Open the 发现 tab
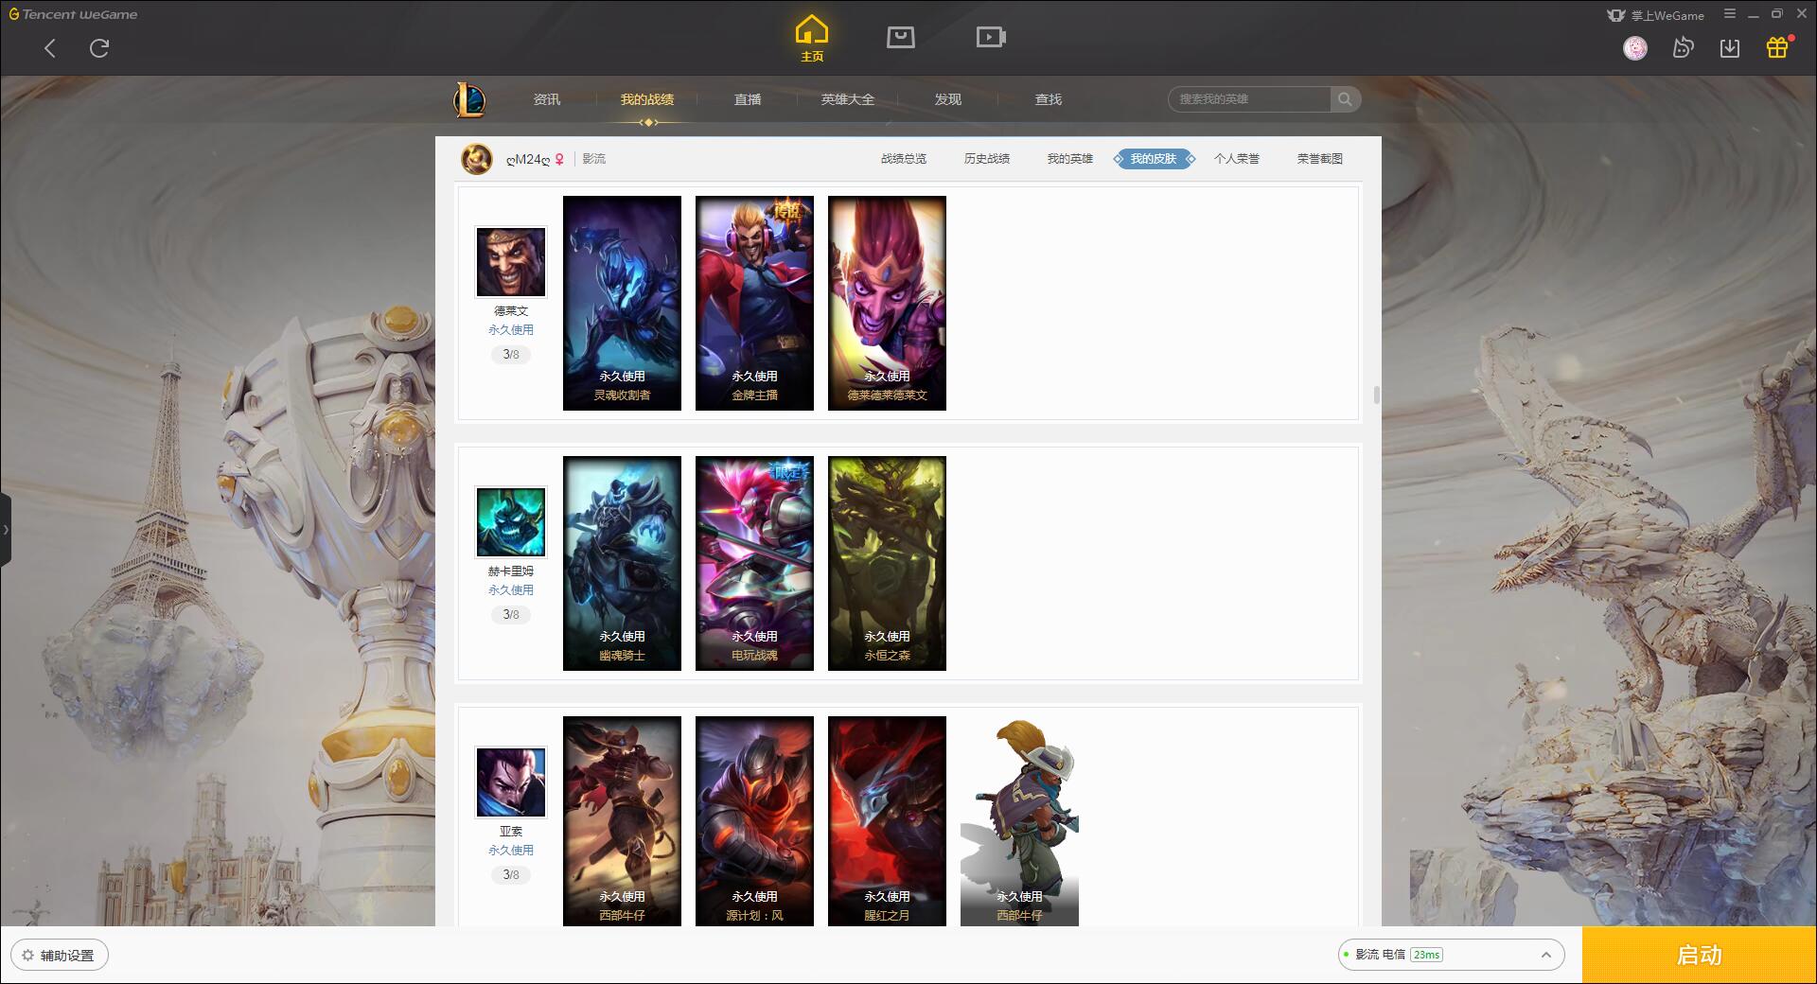Image resolution: width=1817 pixels, height=984 pixels. (x=948, y=99)
